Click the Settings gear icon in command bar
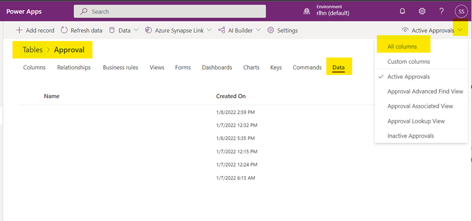The image size is (472, 221). click(270, 30)
